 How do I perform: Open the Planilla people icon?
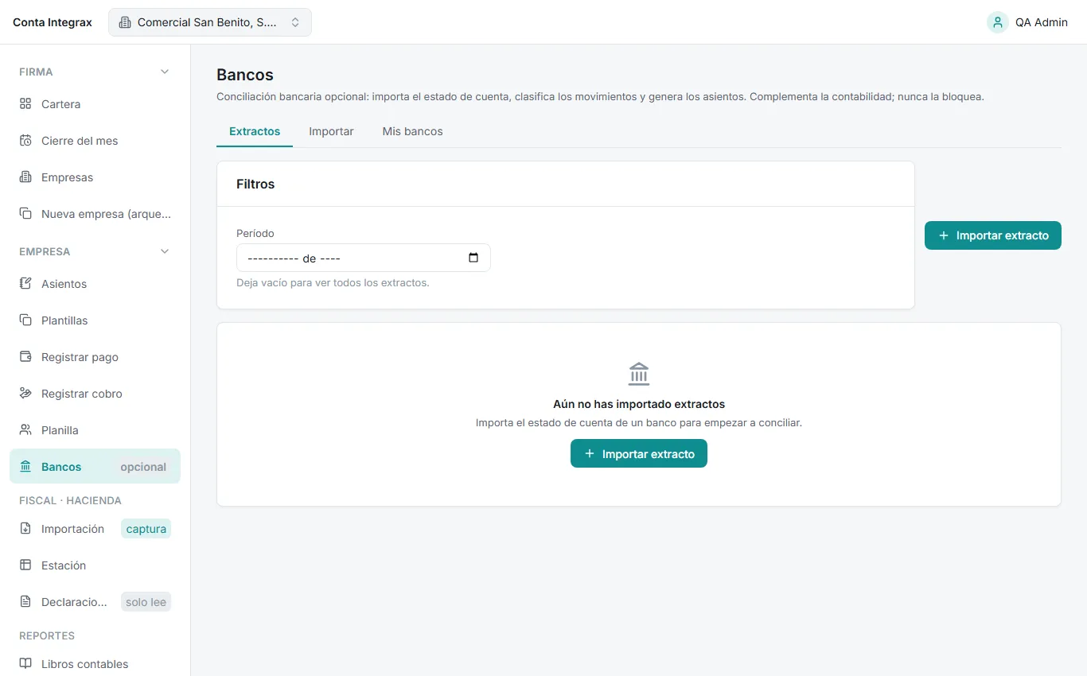[25, 430]
